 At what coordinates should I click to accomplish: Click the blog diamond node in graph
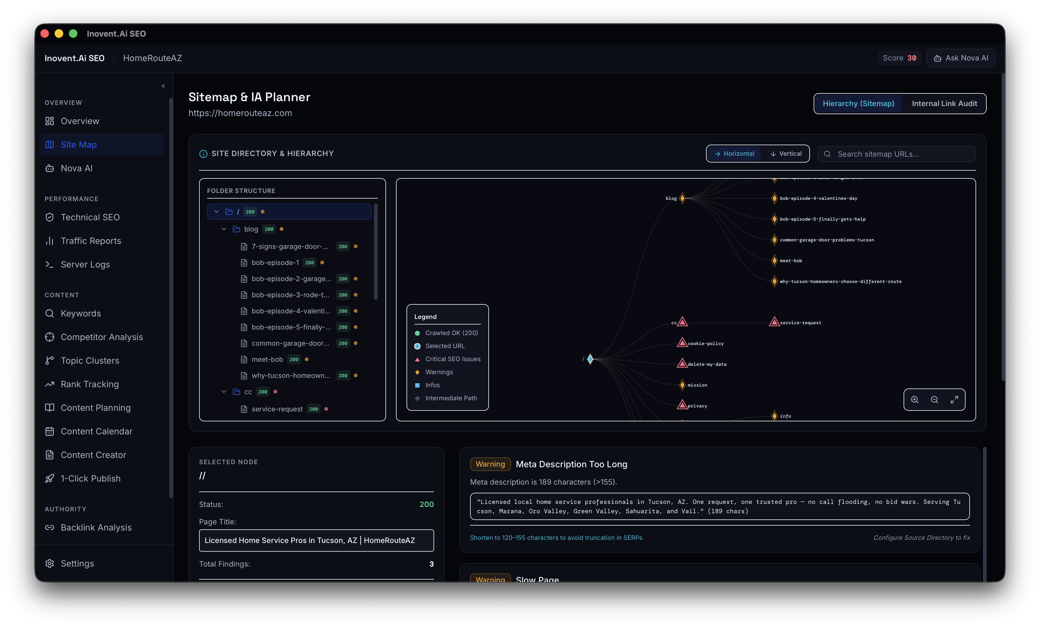coord(682,198)
